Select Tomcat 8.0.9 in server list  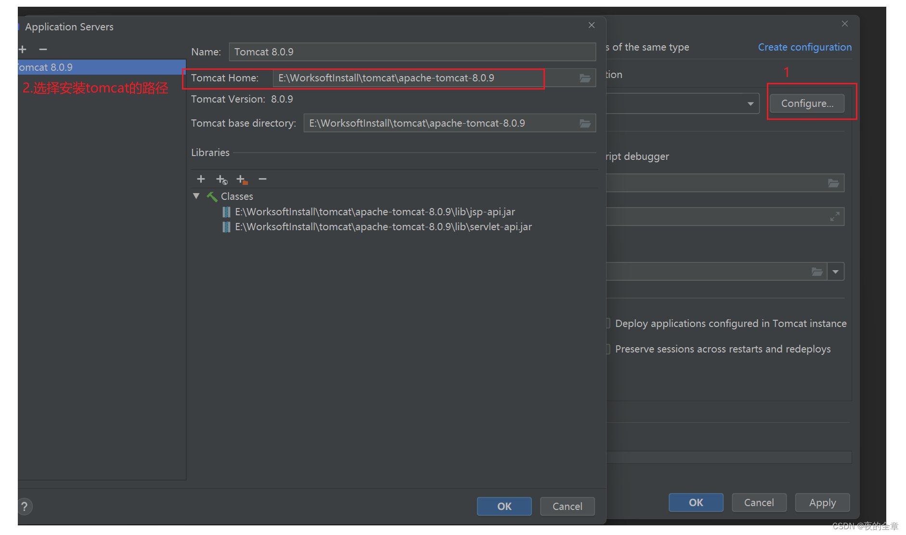[x=102, y=67]
